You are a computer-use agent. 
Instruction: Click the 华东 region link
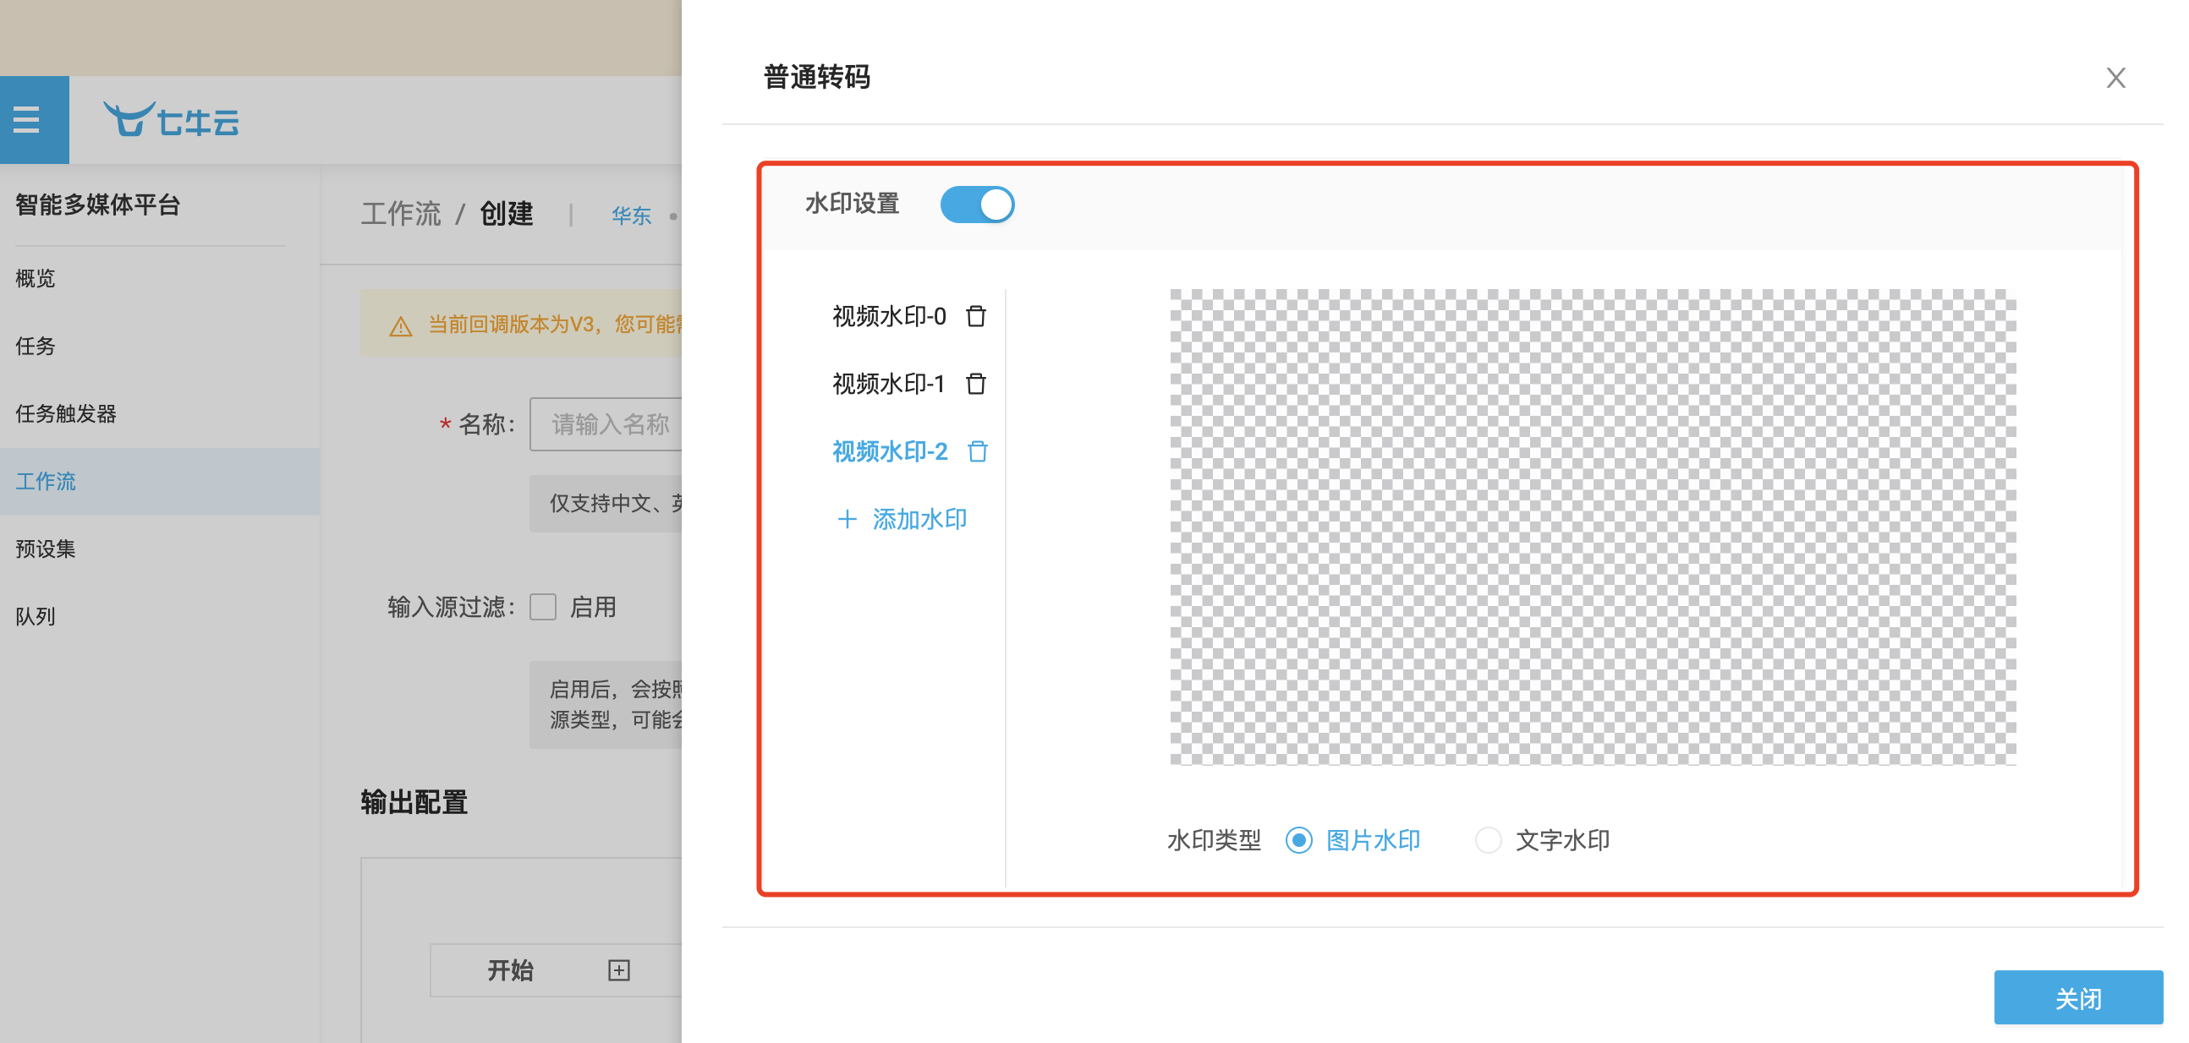(631, 215)
